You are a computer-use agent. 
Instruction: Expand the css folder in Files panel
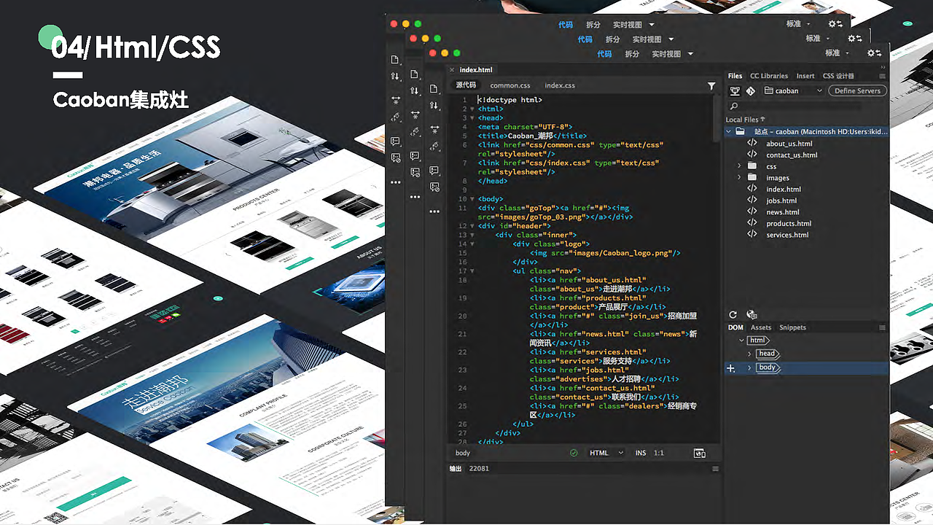pos(739,166)
